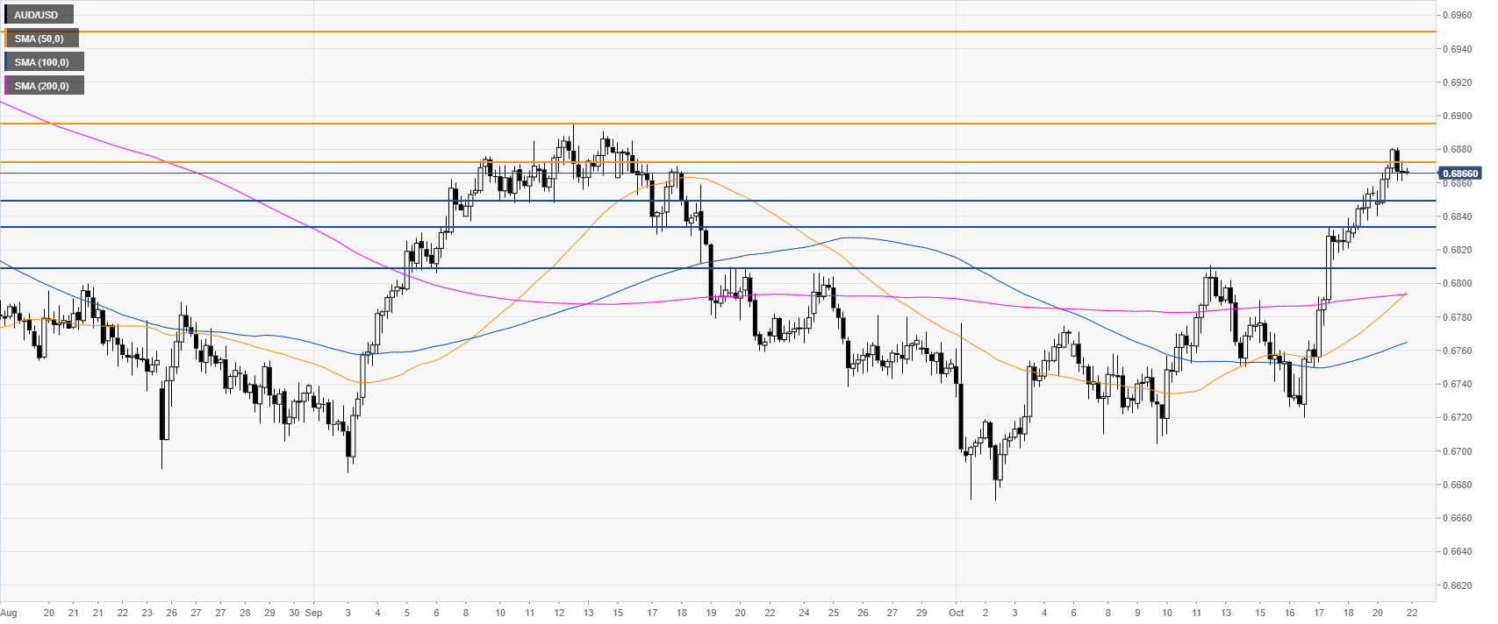The image size is (1498, 624).
Task: Click the 0.6780 price axis value
Action: pyautogui.click(x=1459, y=317)
